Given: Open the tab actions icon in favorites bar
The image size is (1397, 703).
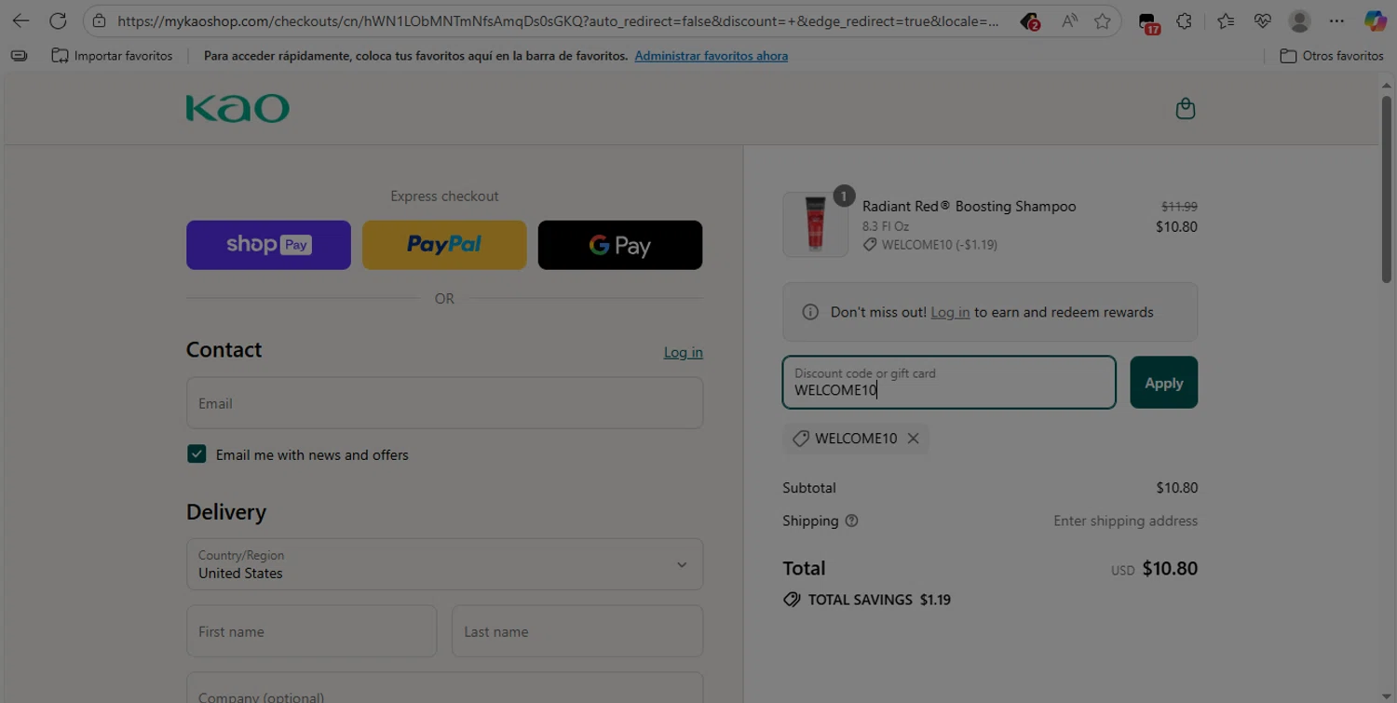Looking at the screenshot, I should pos(19,56).
